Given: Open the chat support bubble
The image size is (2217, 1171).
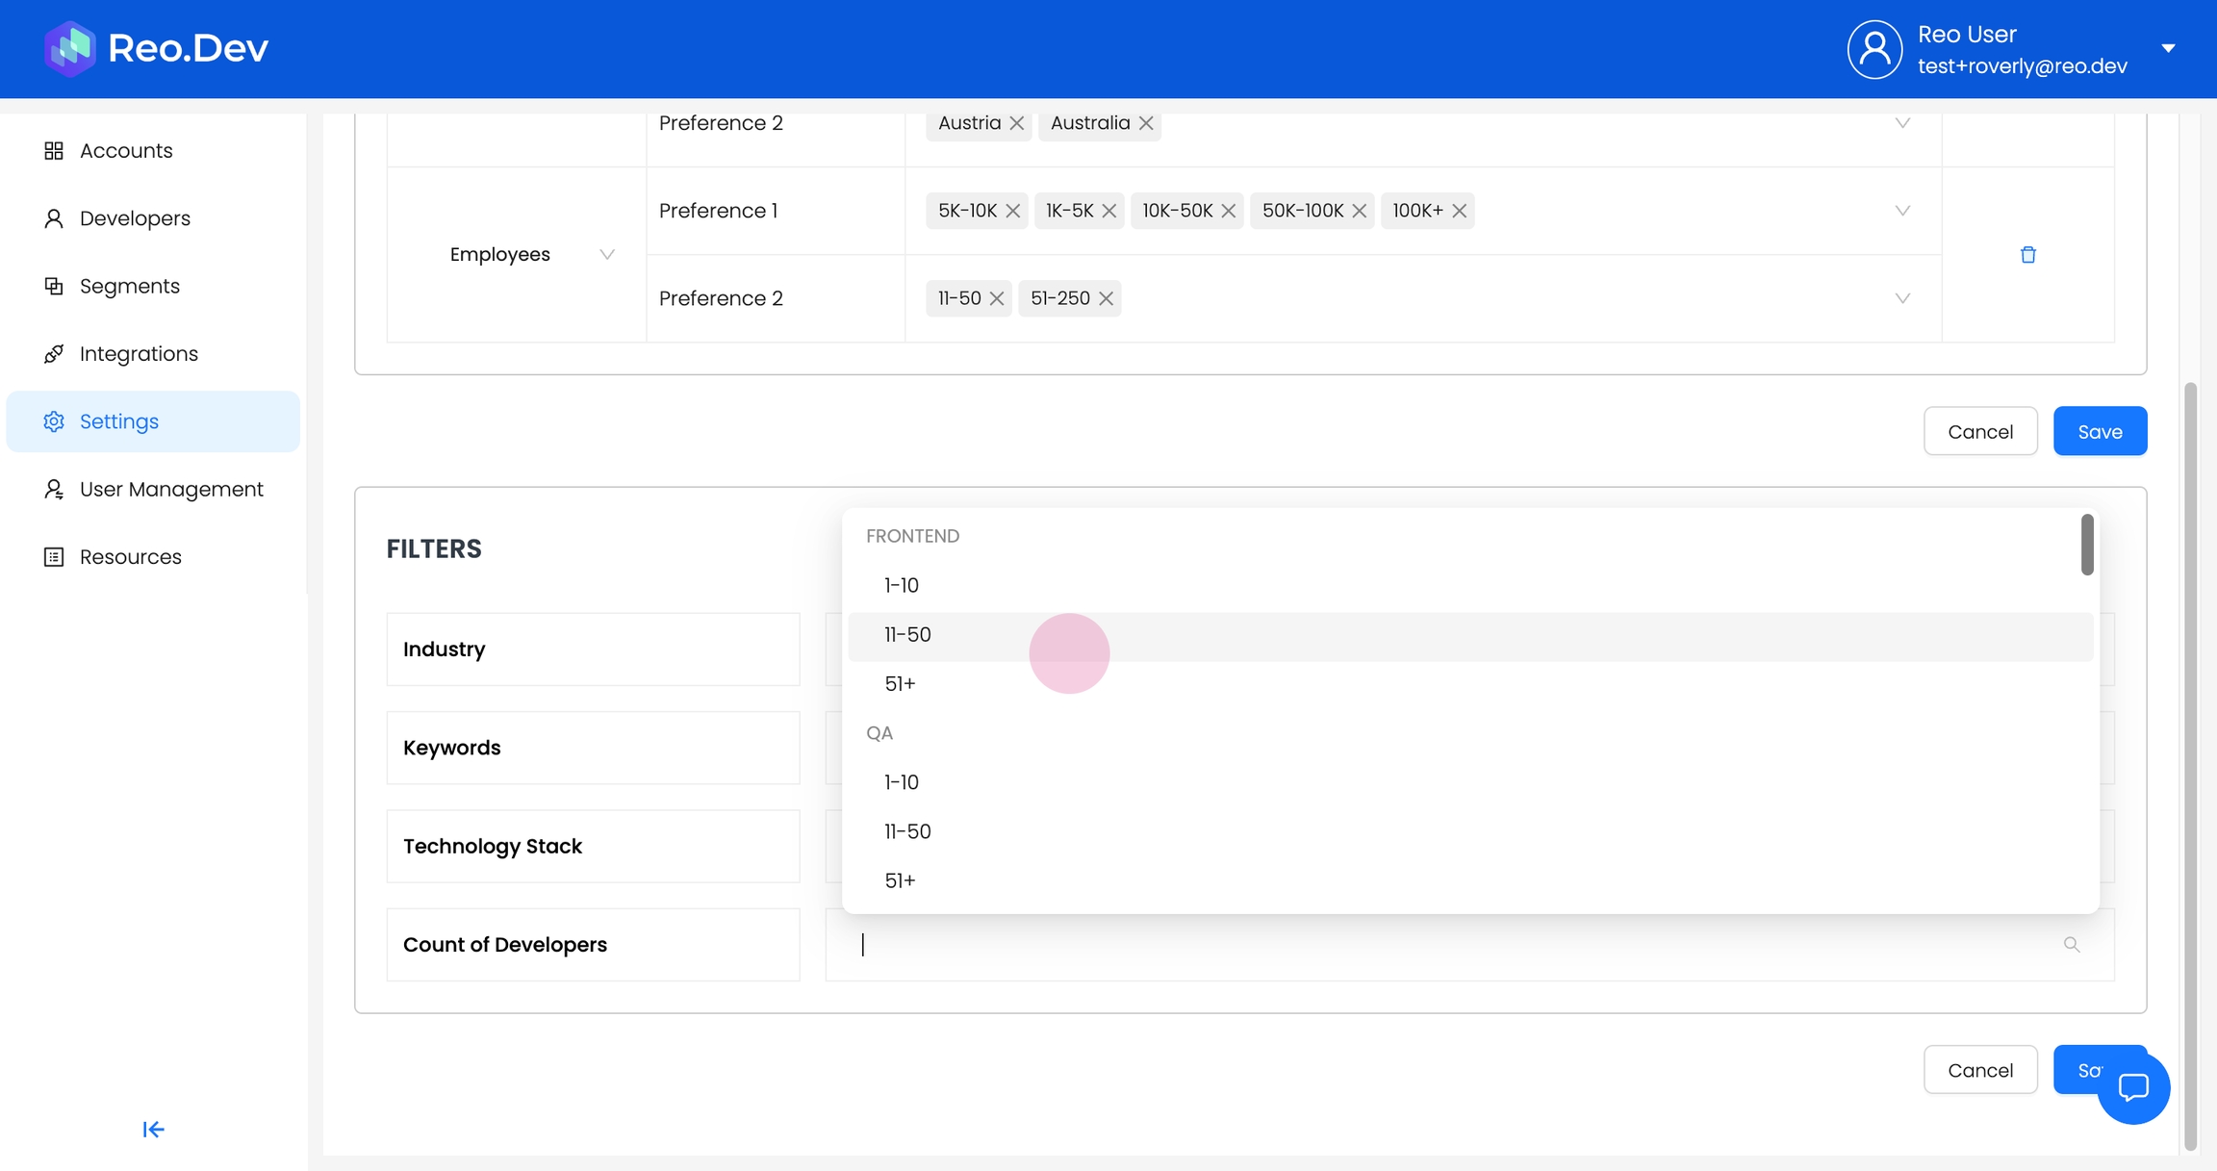Looking at the screenshot, I should point(2132,1087).
